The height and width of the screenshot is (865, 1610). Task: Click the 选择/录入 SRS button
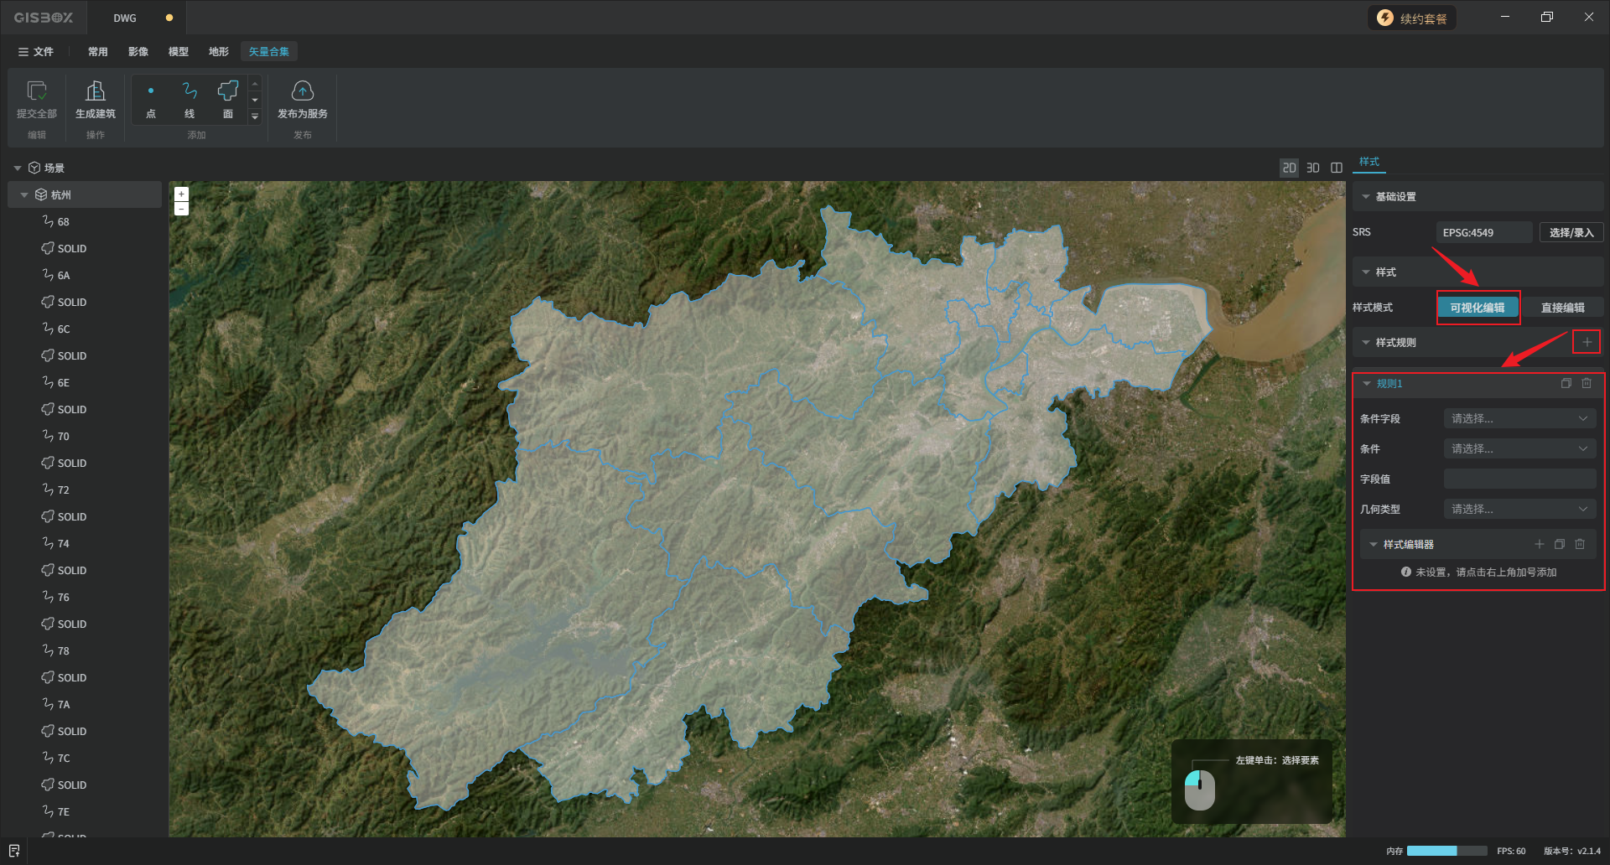click(1571, 233)
